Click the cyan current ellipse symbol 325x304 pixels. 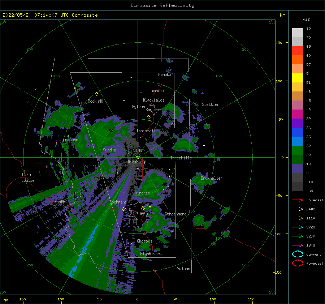point(298,254)
